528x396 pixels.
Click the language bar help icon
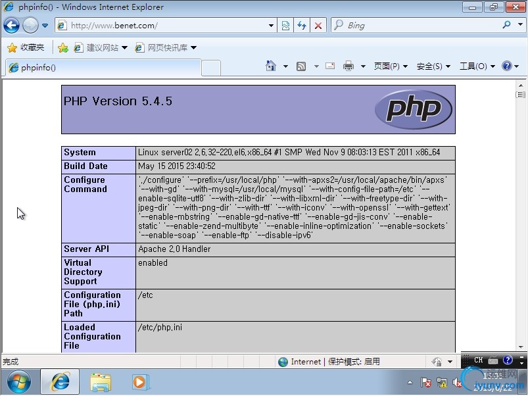(508, 360)
